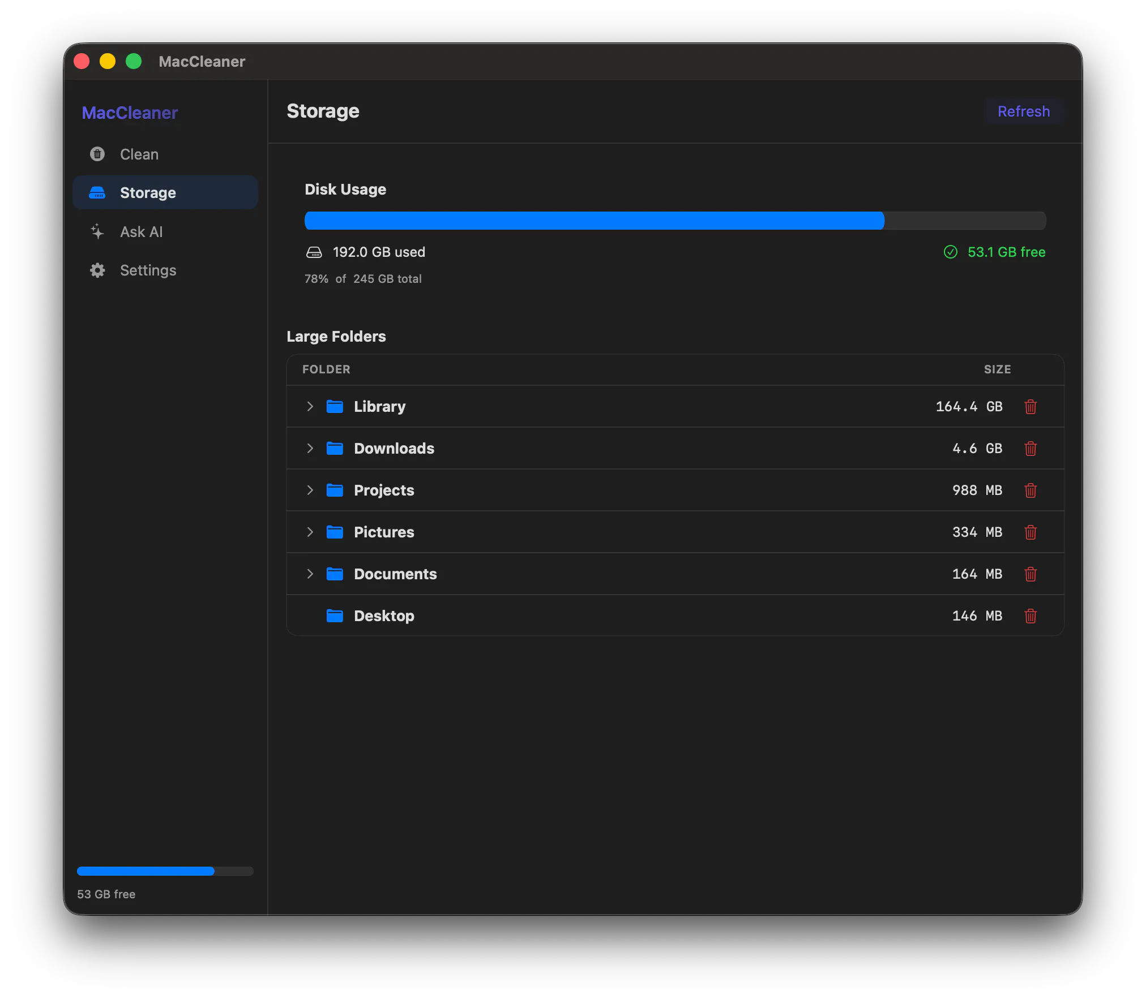The height and width of the screenshot is (999, 1146).
Task: Click the Clean trash-can sidebar icon
Action: click(97, 154)
